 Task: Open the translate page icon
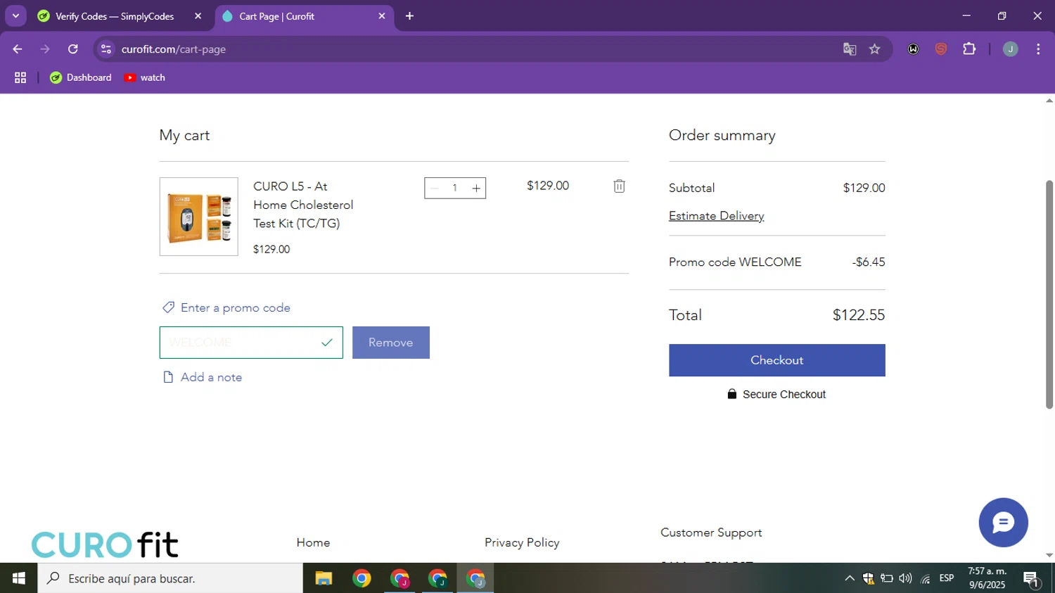850,49
